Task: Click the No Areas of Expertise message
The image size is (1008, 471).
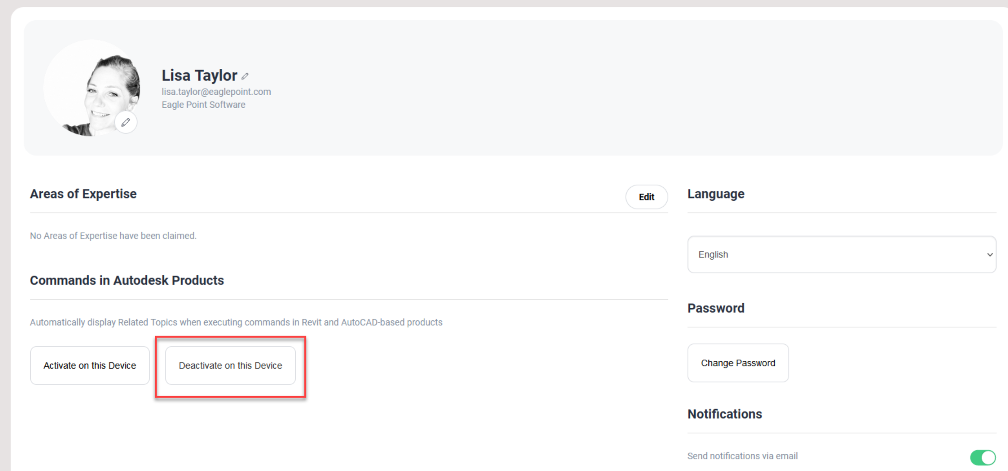Action: tap(113, 236)
